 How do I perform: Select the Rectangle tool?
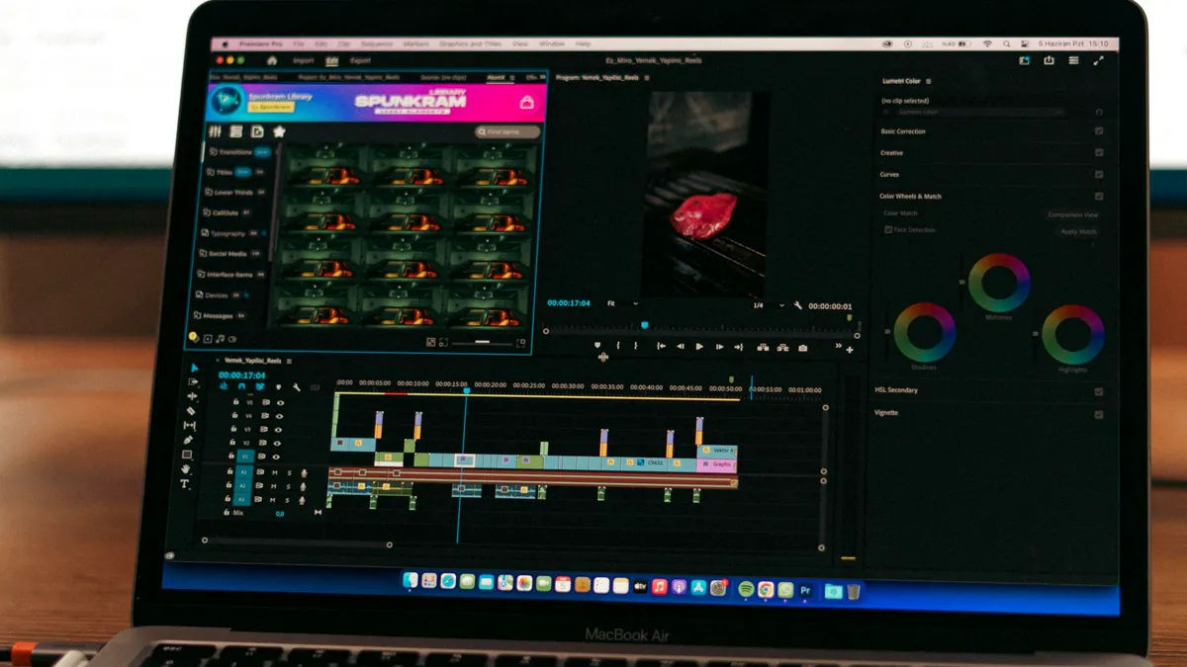coord(187,456)
